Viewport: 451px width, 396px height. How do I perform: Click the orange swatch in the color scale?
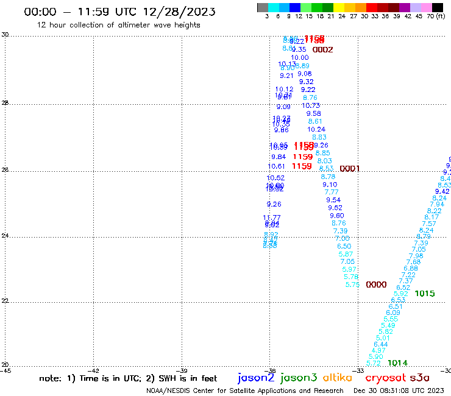click(361, 7)
